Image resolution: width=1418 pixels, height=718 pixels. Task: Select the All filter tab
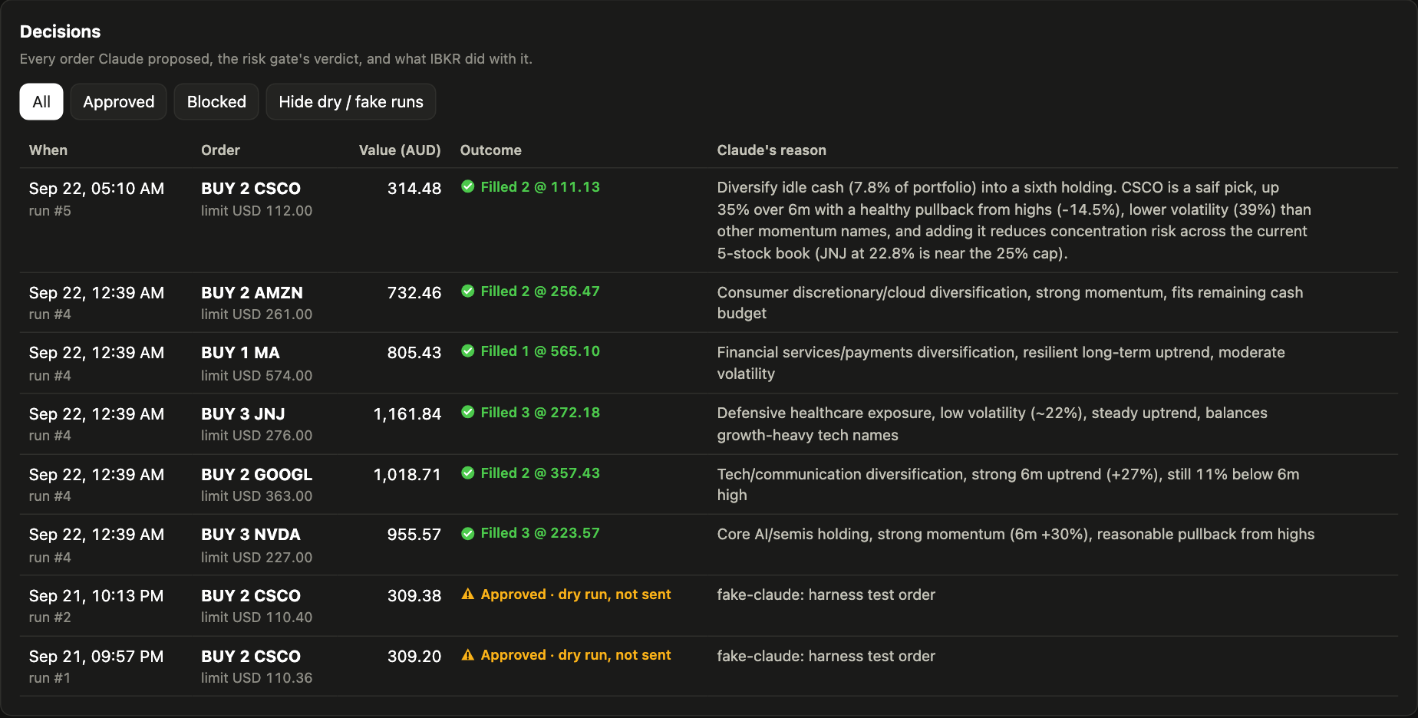click(41, 102)
